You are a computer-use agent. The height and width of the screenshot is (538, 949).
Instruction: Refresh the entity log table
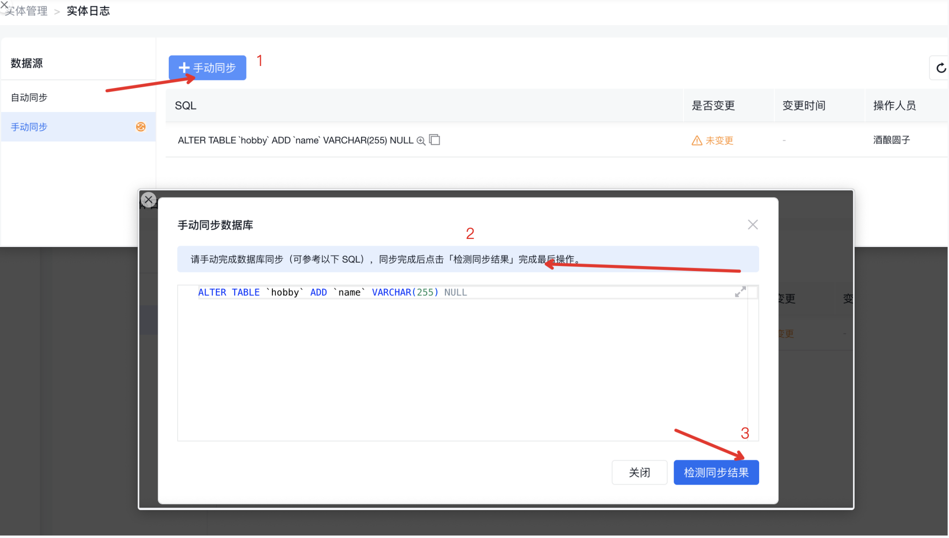pos(940,68)
